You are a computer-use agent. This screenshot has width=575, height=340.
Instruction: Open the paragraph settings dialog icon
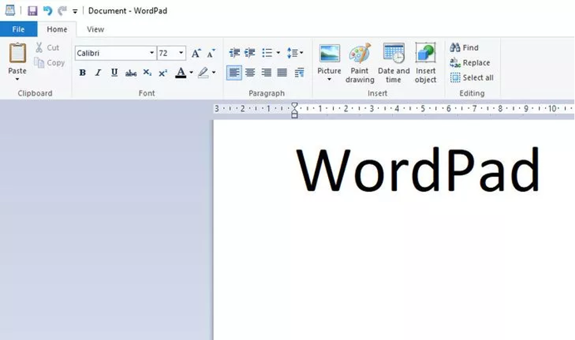[x=299, y=73]
